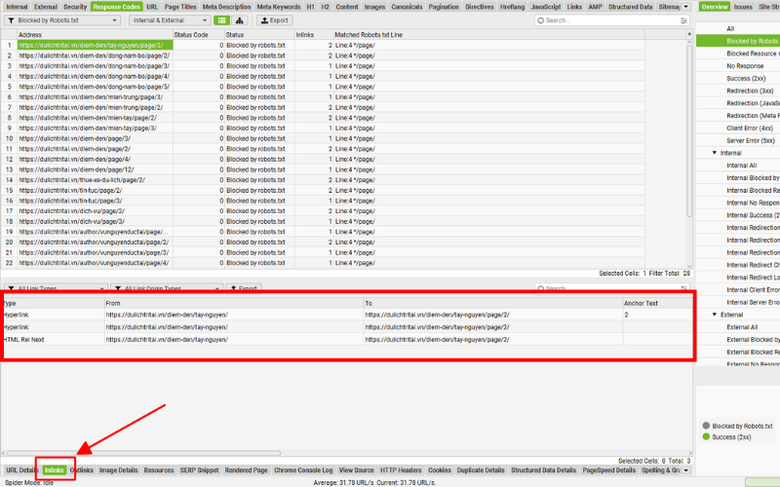The image size is (780, 487).
Task: Open the Canonicals tab
Action: [x=407, y=7]
